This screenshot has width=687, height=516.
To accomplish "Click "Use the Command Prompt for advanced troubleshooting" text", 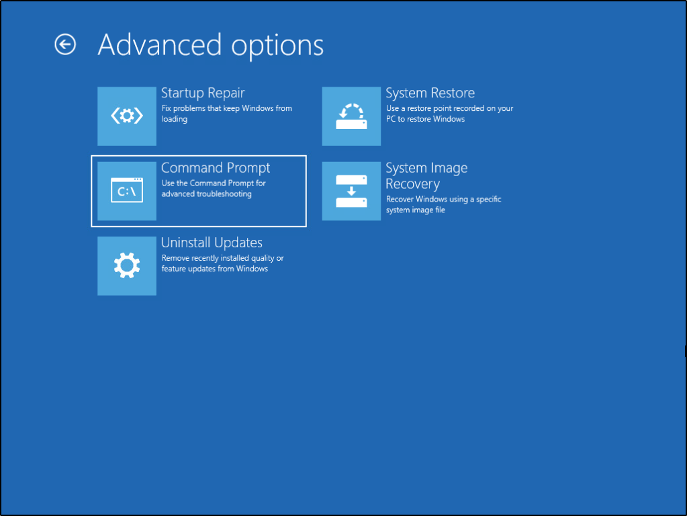I will click(214, 189).
